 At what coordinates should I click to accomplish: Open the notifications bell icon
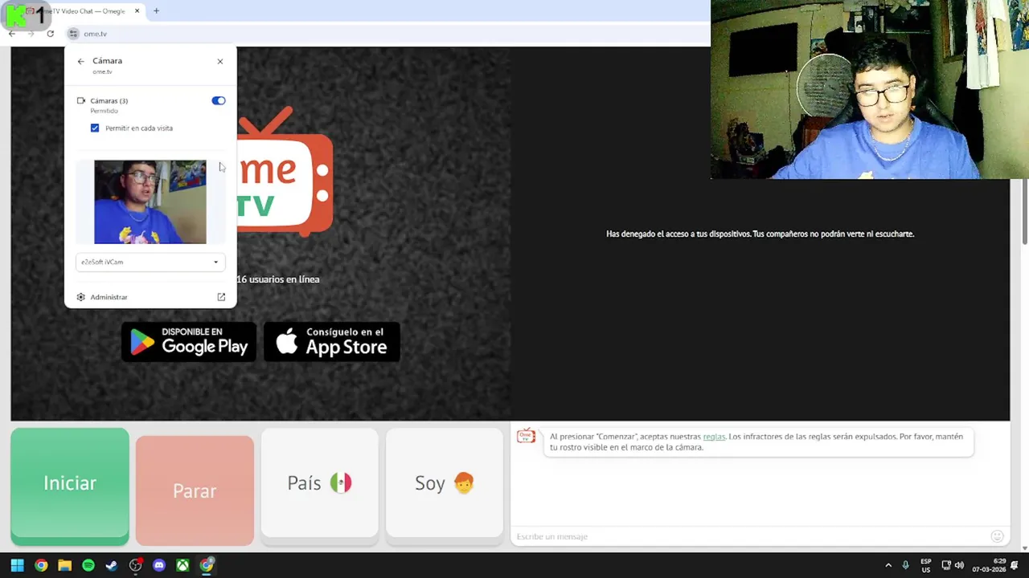(1015, 565)
